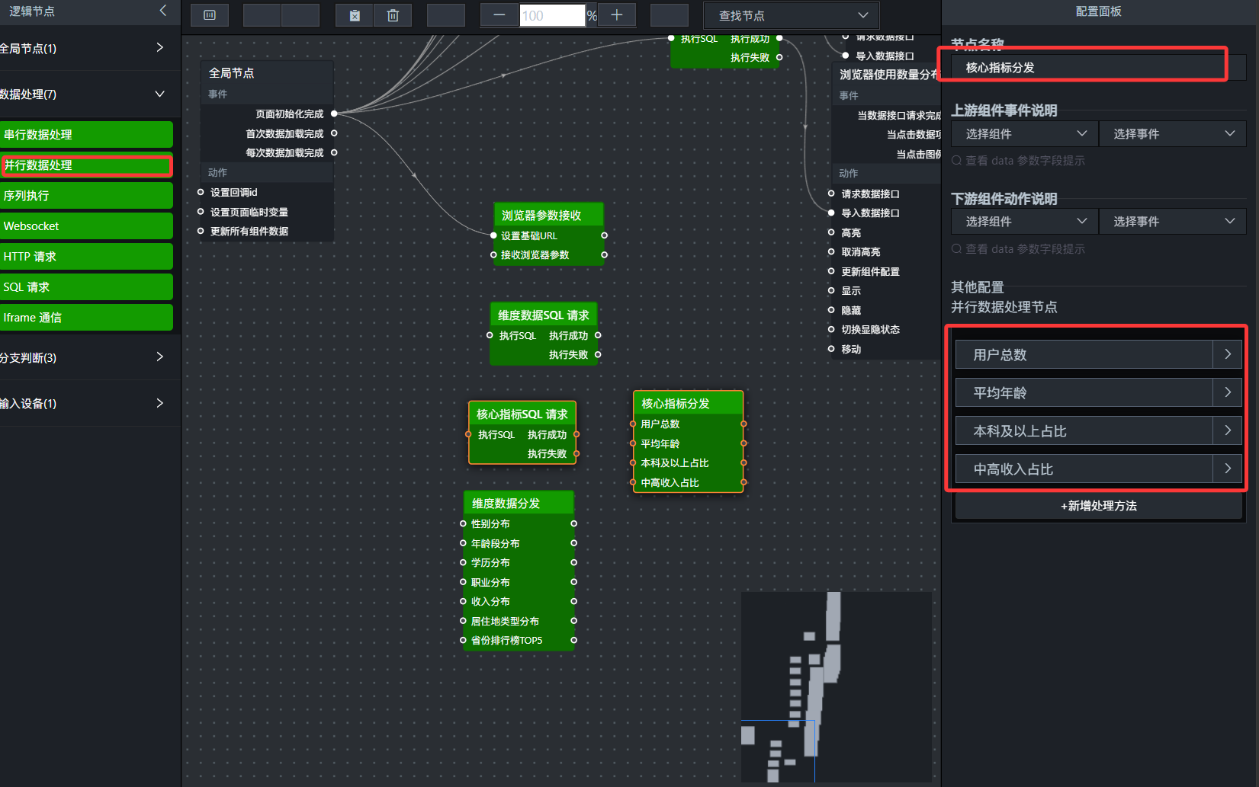Open upstream 选择组件 dropdown
The image size is (1259, 787).
[x=1024, y=134]
